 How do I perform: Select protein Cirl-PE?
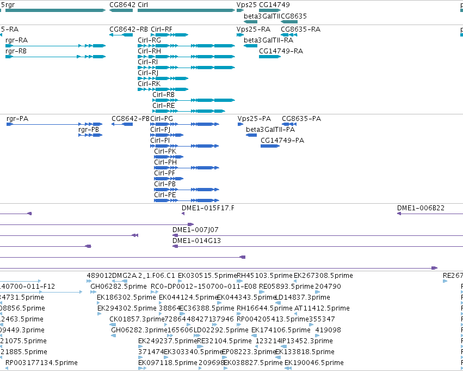tap(187, 200)
